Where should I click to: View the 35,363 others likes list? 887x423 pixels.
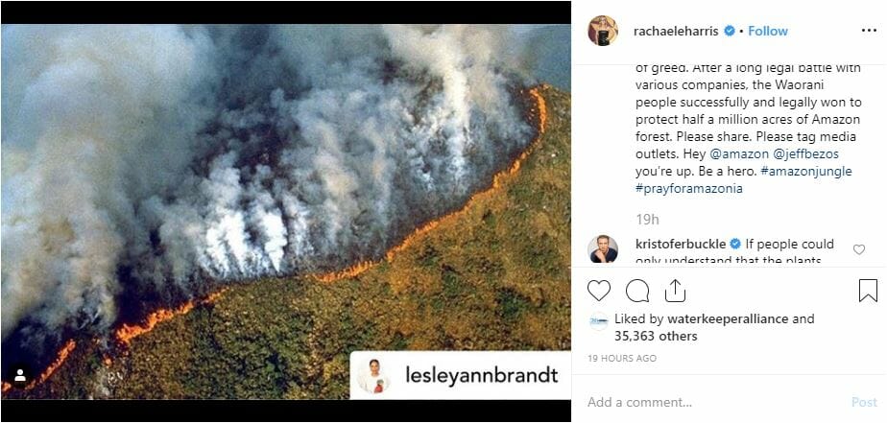(x=656, y=337)
